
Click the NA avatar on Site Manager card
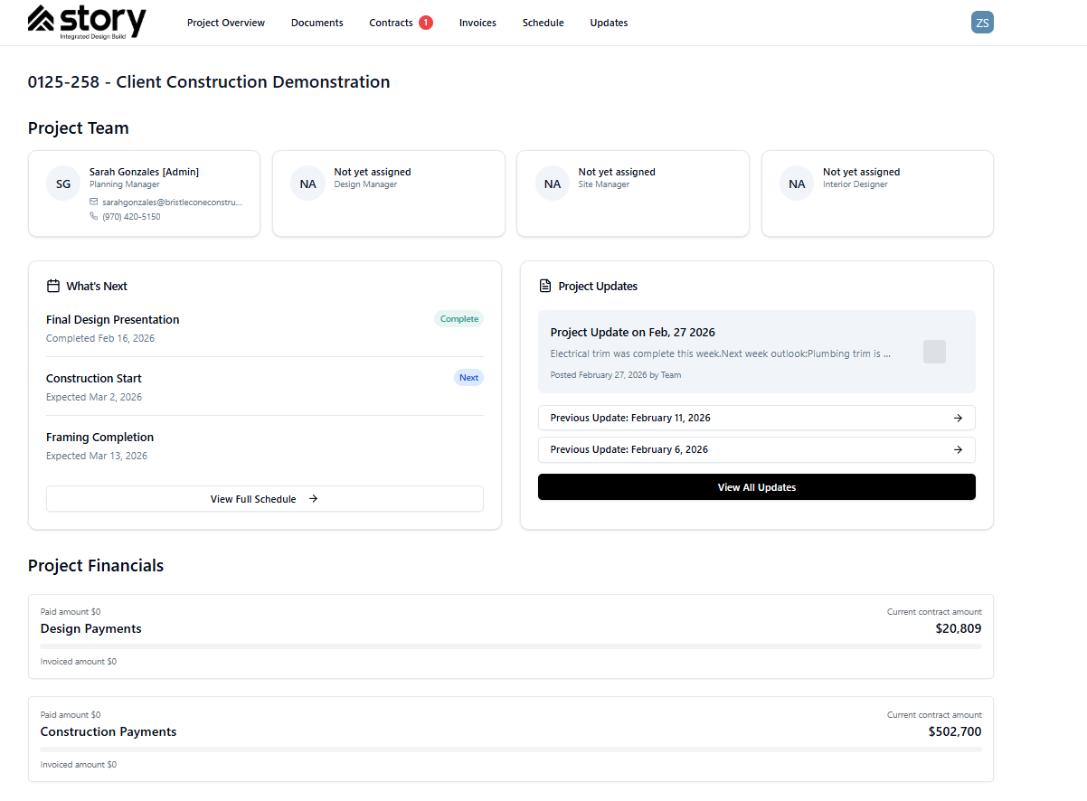(x=553, y=184)
